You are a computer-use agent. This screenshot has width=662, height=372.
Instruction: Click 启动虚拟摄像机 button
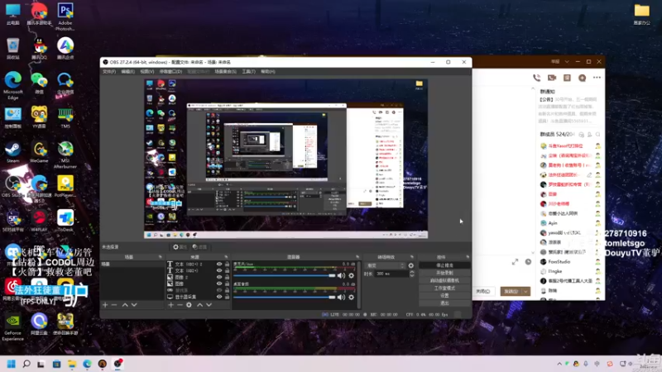pyautogui.click(x=444, y=280)
